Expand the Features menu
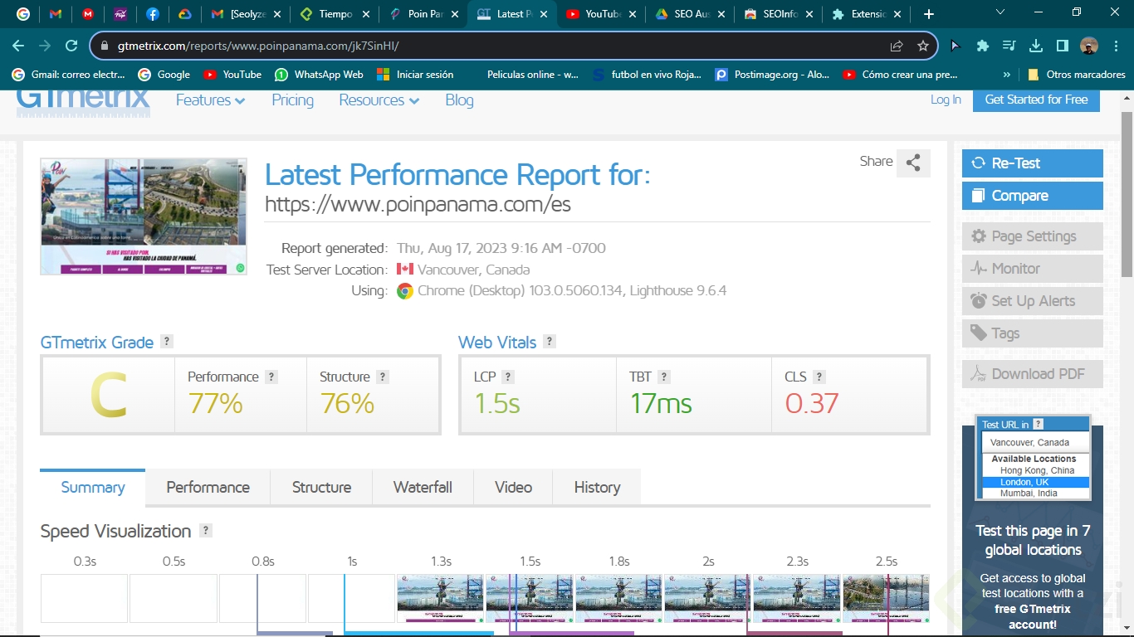Viewport: 1134px width, 637px height. click(210, 100)
